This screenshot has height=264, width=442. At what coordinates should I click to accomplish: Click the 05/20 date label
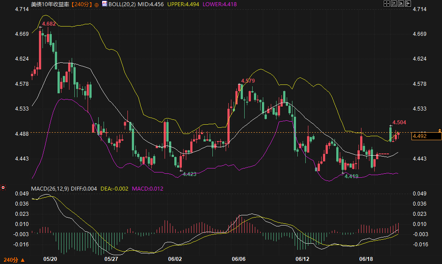click(x=50, y=259)
